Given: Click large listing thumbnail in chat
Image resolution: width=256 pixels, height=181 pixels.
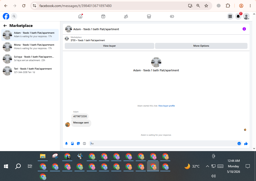Looking at the screenshot, I should point(156,62).
